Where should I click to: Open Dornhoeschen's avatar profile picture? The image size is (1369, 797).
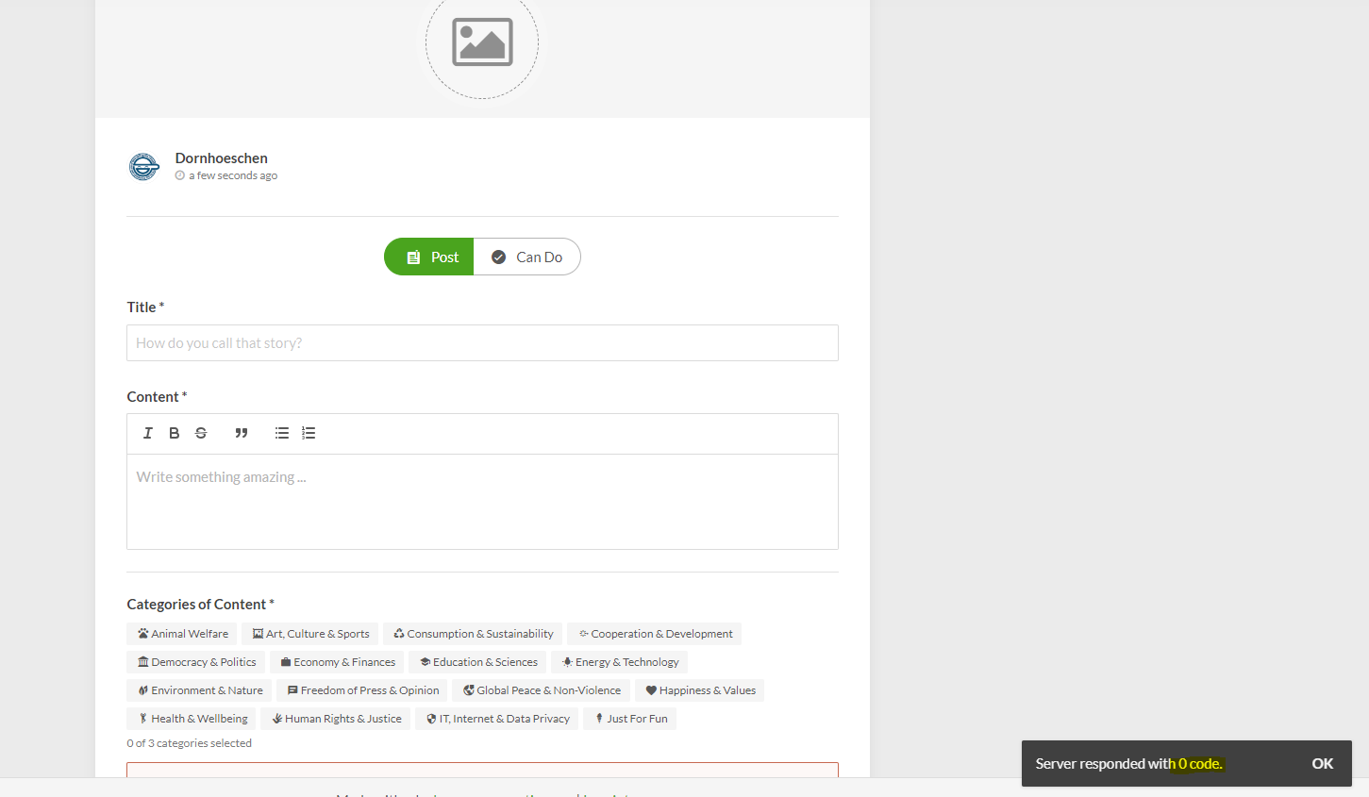[x=144, y=167]
